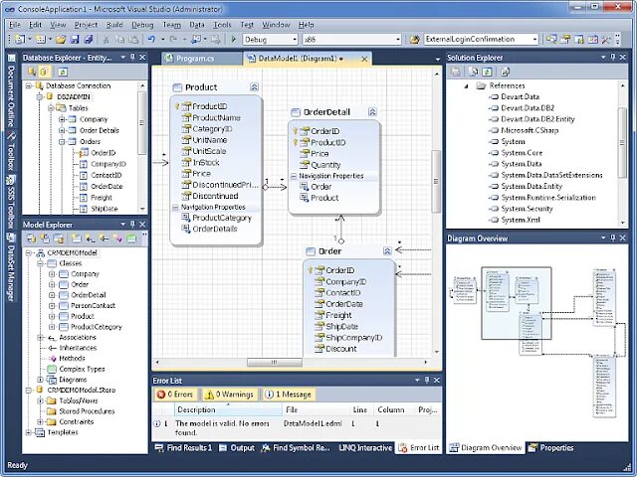Viewport: 637px width, 477px height.
Task: Open the LINQ Interactive tab
Action: (x=365, y=448)
